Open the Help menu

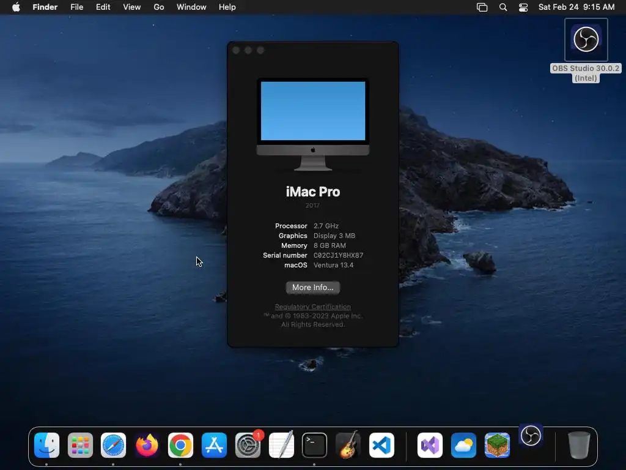tap(227, 7)
